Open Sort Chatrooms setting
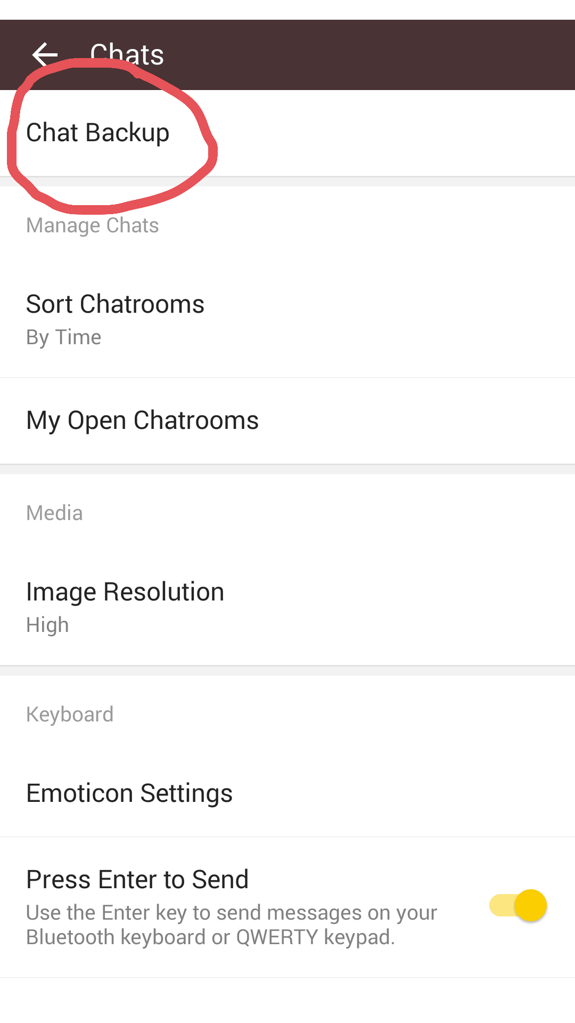Image resolution: width=575 pixels, height=1023 pixels. (115, 304)
